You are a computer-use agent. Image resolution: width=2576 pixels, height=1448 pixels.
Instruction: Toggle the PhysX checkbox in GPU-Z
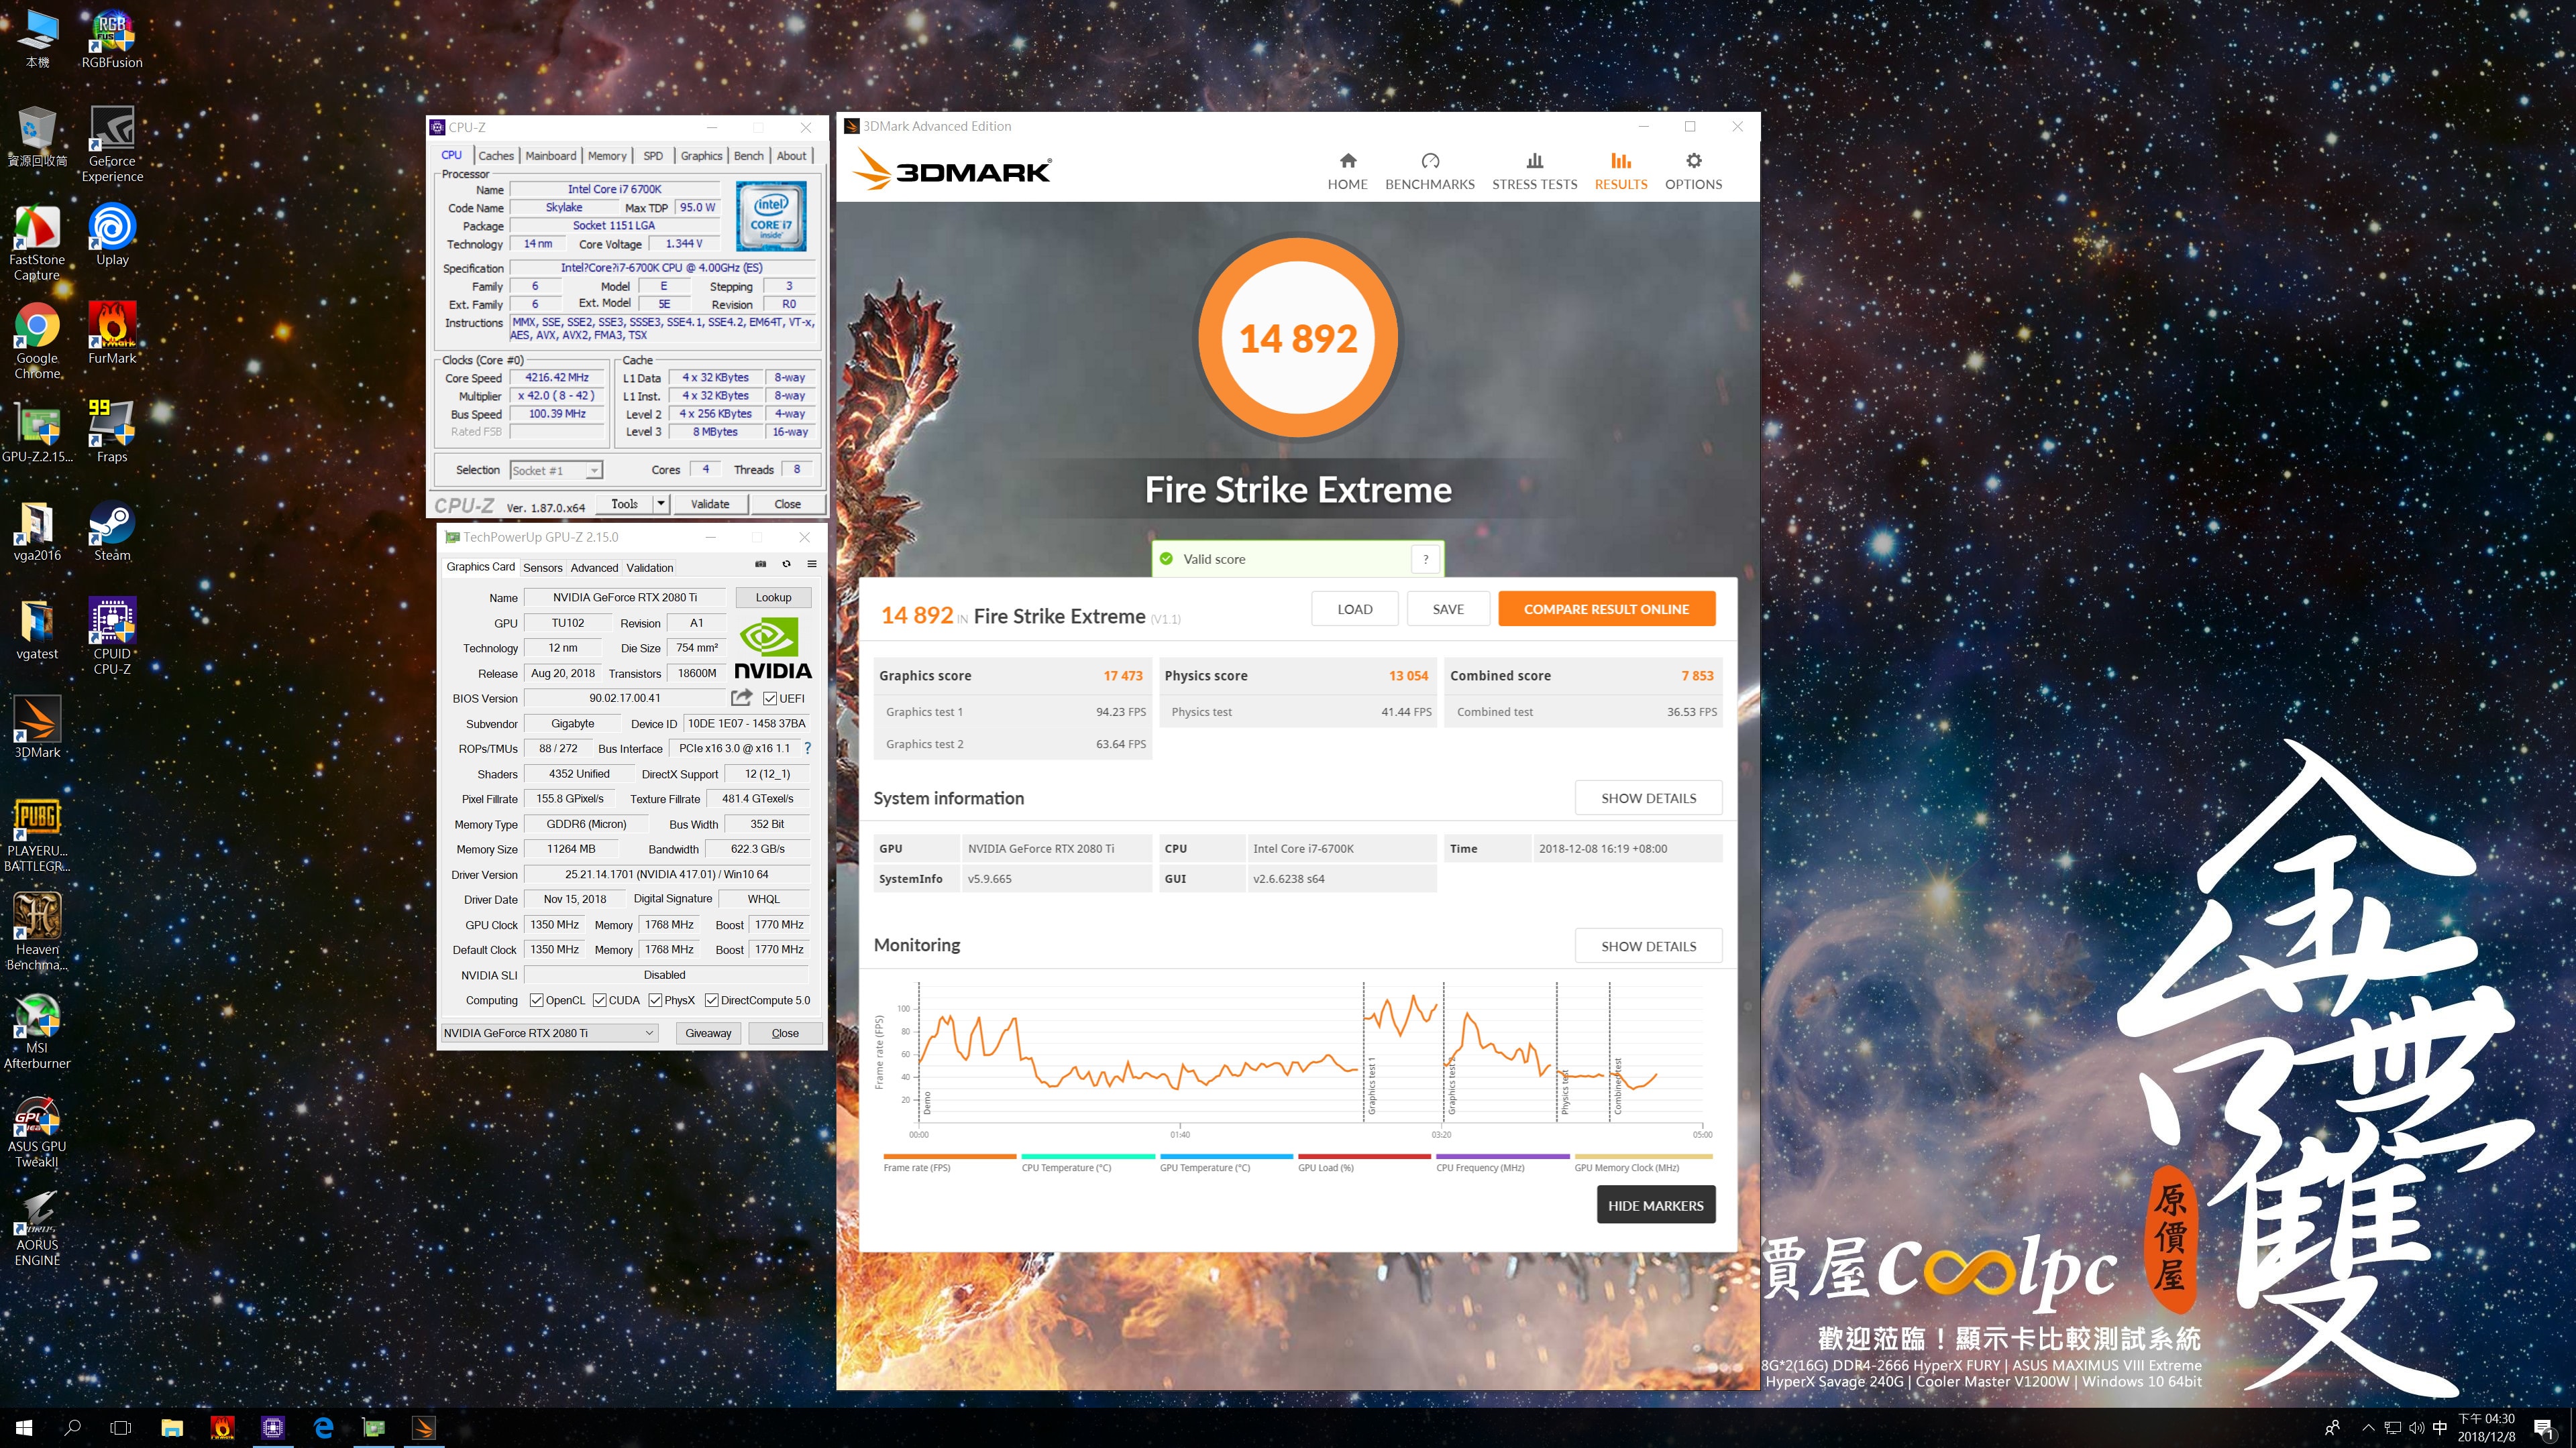655,1000
